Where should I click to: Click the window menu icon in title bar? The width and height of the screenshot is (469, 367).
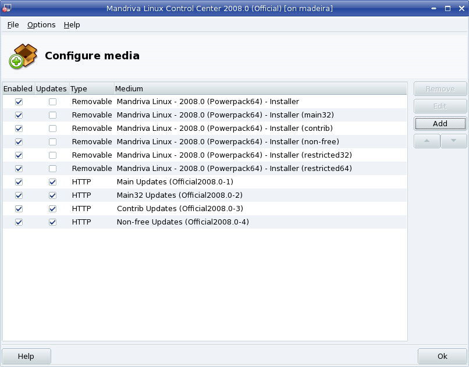6,8
